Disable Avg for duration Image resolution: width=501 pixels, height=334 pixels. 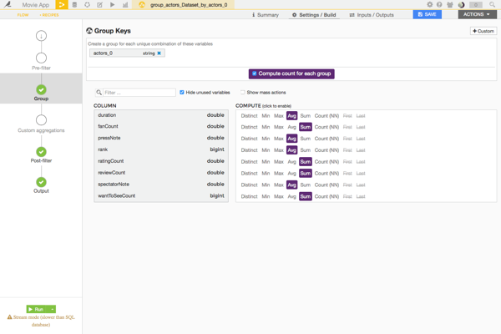coord(291,116)
